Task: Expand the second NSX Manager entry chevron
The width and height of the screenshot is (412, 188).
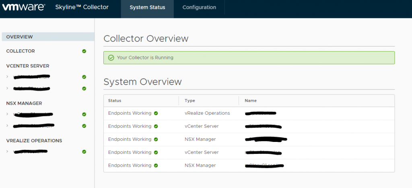Action: tap(7, 126)
